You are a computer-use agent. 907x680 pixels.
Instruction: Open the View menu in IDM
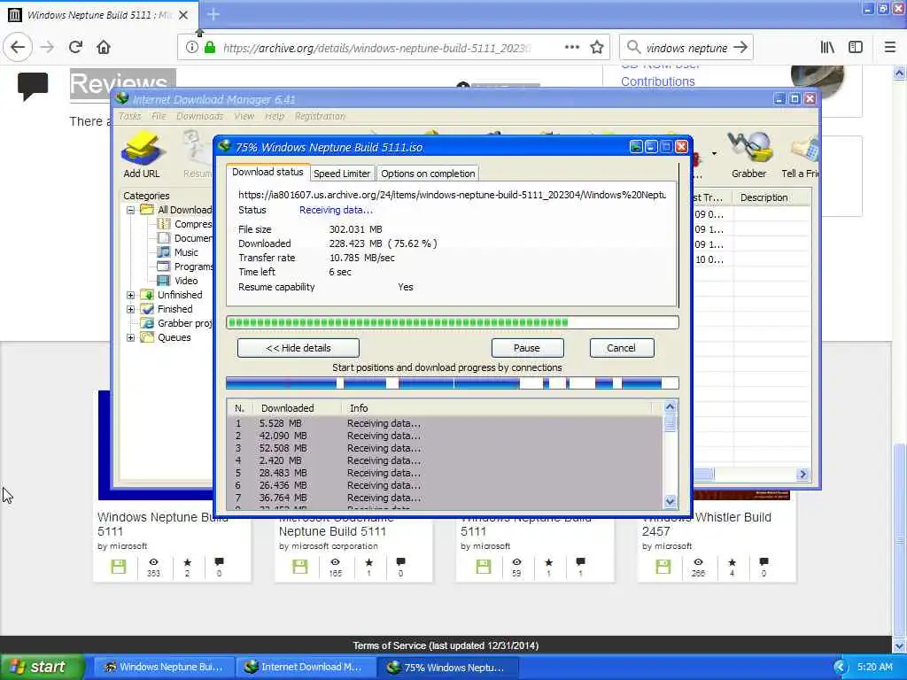(x=244, y=116)
